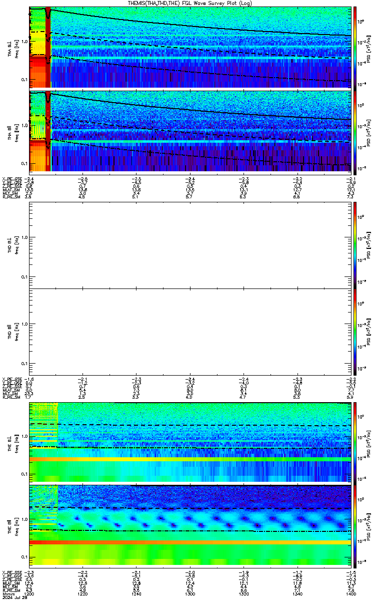The width and height of the screenshot is (375, 601).
Task: Click the dark red vertical stripe in THA B⊥ panel
Action: [x=48, y=47]
